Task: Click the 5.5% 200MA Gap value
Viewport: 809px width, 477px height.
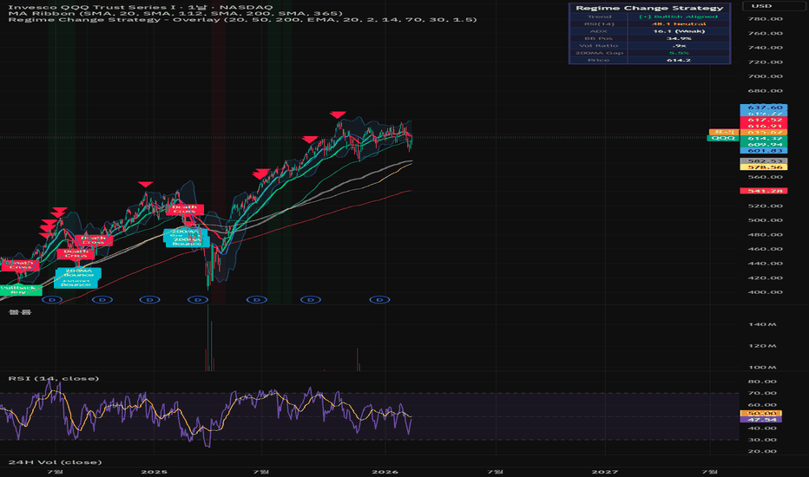Action: click(679, 53)
